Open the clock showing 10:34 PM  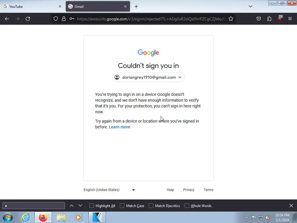pyautogui.click(x=282, y=217)
